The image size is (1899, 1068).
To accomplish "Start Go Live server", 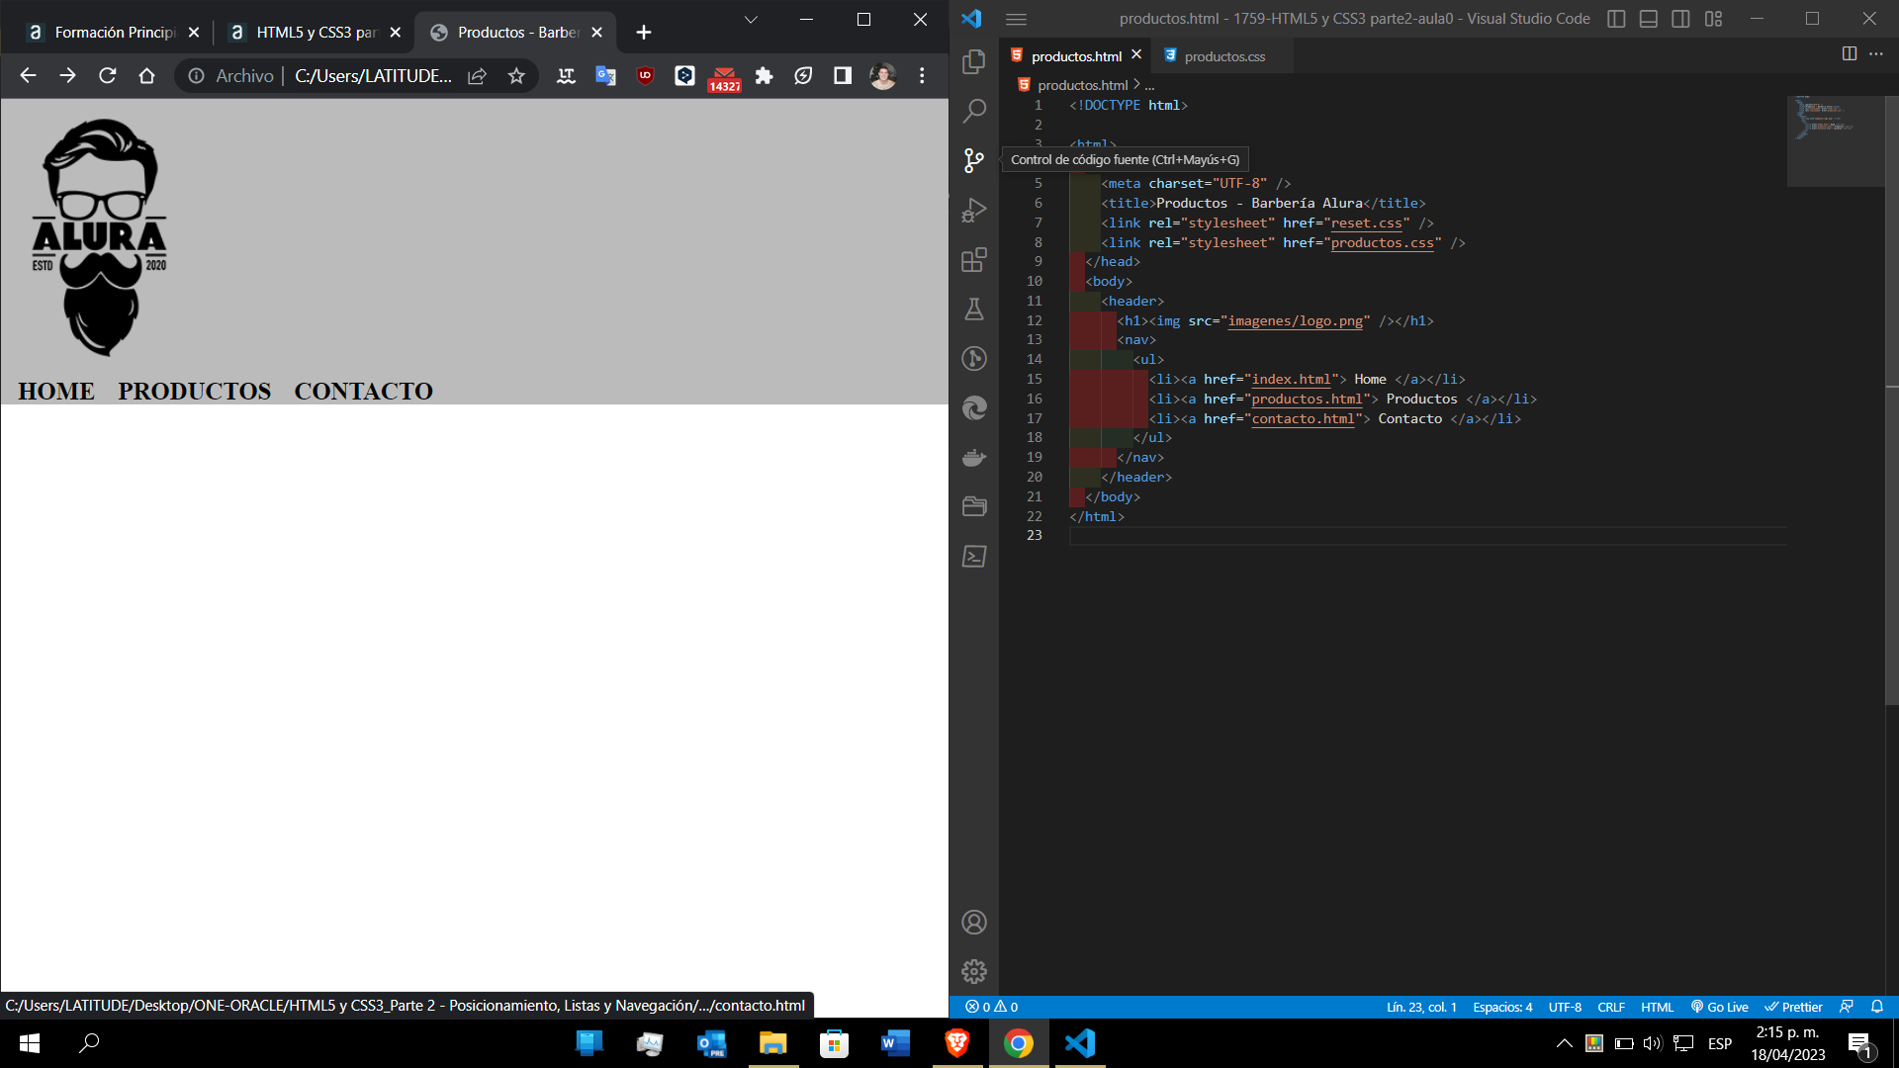I will click(x=1720, y=1007).
